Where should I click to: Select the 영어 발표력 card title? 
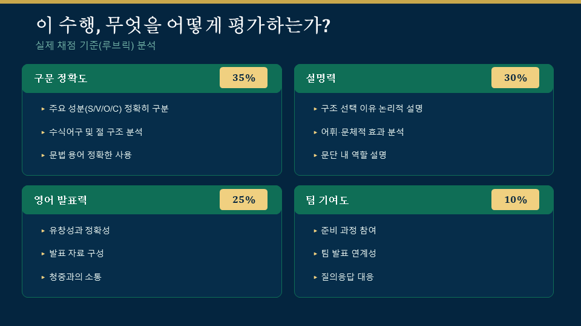click(x=61, y=200)
